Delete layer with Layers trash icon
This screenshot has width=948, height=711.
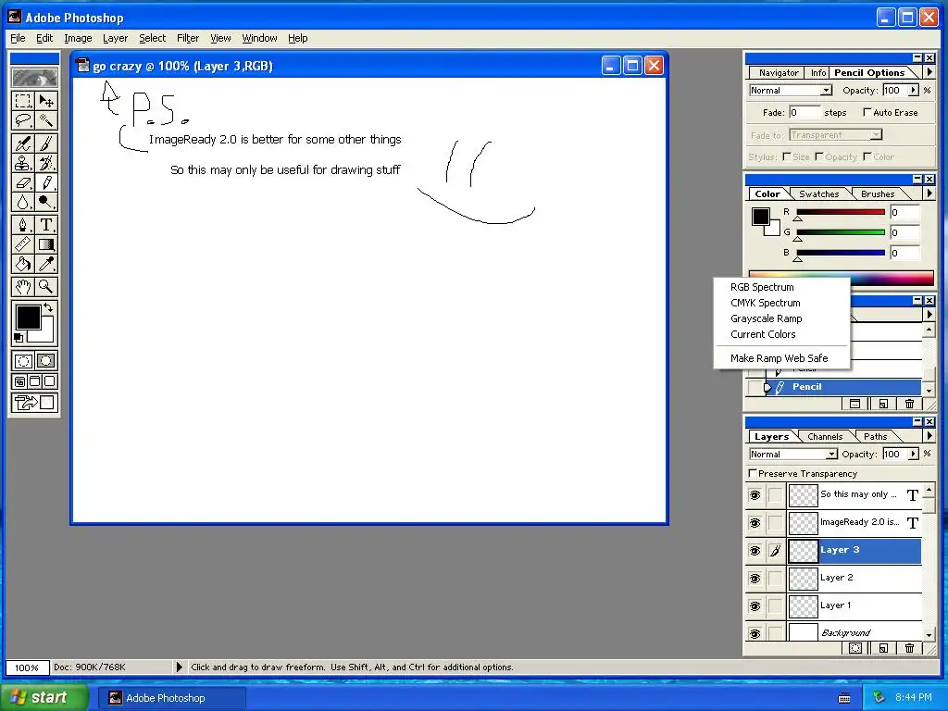pos(909,648)
